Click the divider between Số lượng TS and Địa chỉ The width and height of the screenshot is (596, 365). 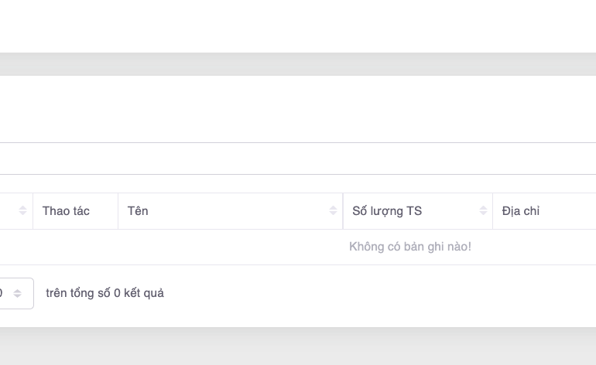coord(493,211)
